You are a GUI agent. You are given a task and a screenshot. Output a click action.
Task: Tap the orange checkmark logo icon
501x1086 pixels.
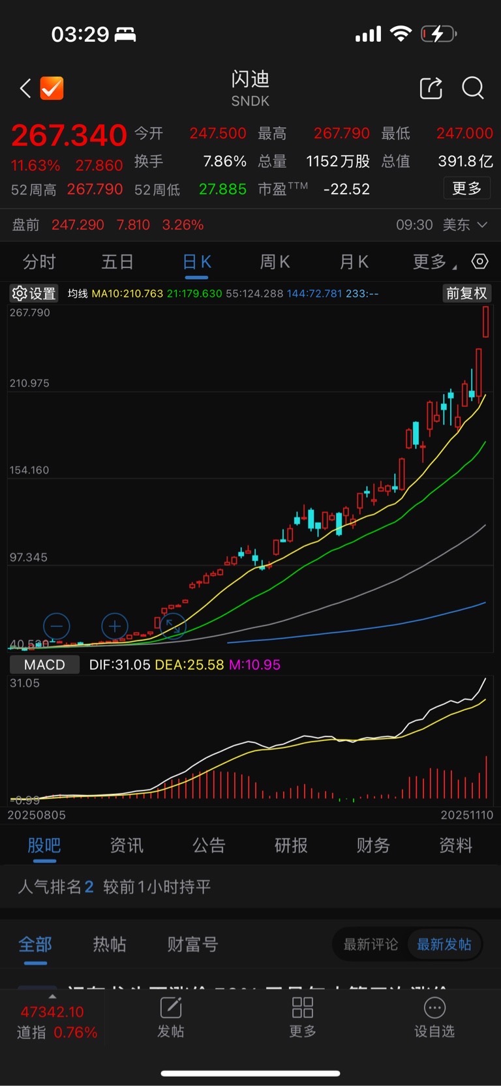52,88
